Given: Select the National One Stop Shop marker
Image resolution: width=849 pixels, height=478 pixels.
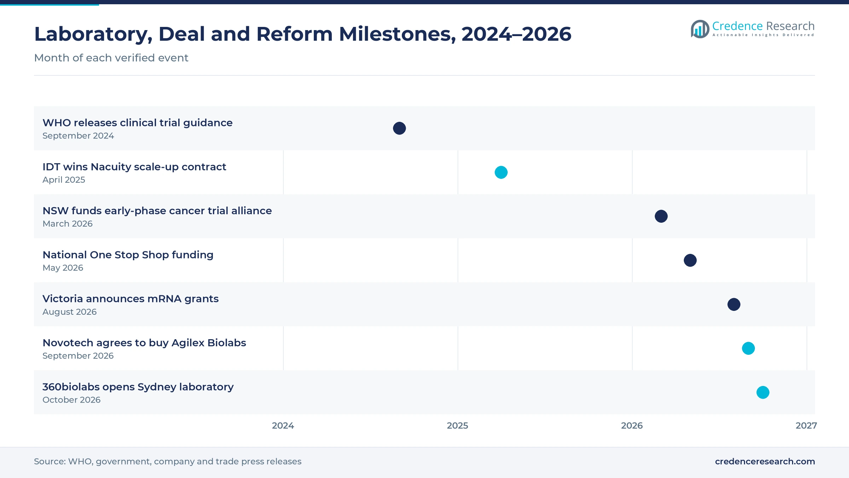Looking at the screenshot, I should point(690,260).
